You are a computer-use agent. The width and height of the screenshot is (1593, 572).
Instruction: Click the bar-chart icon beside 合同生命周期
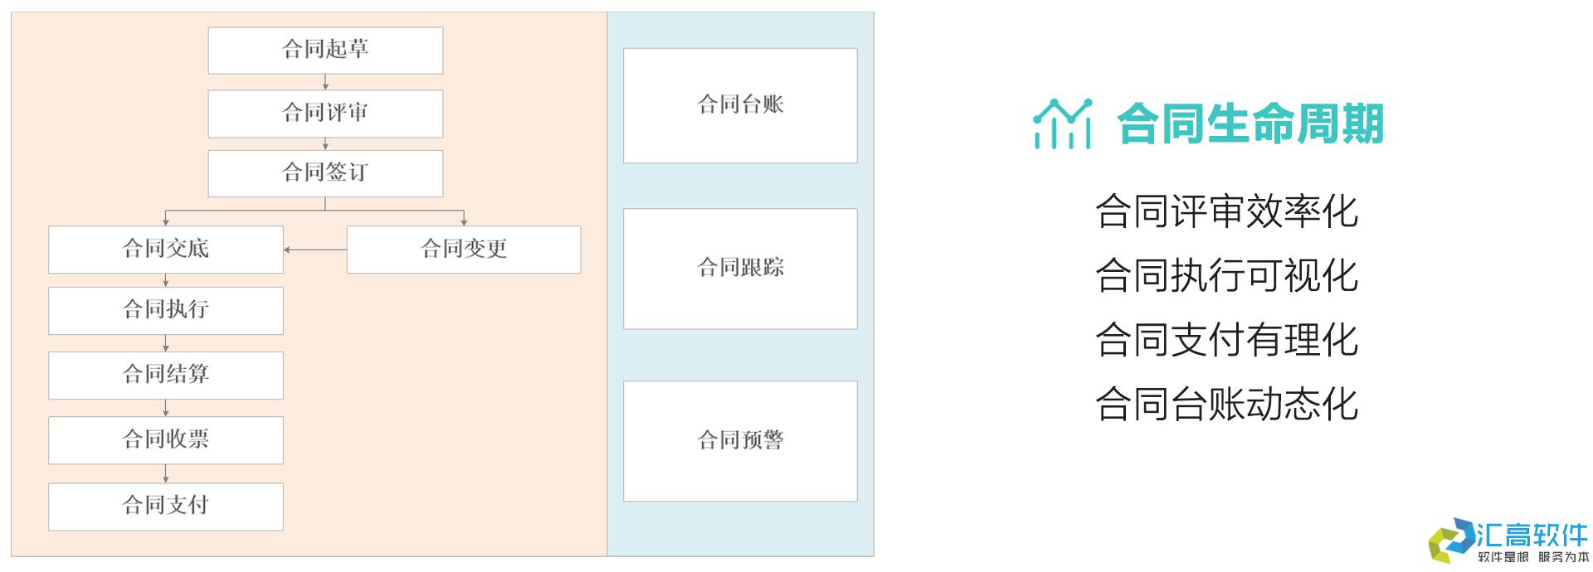point(1062,124)
